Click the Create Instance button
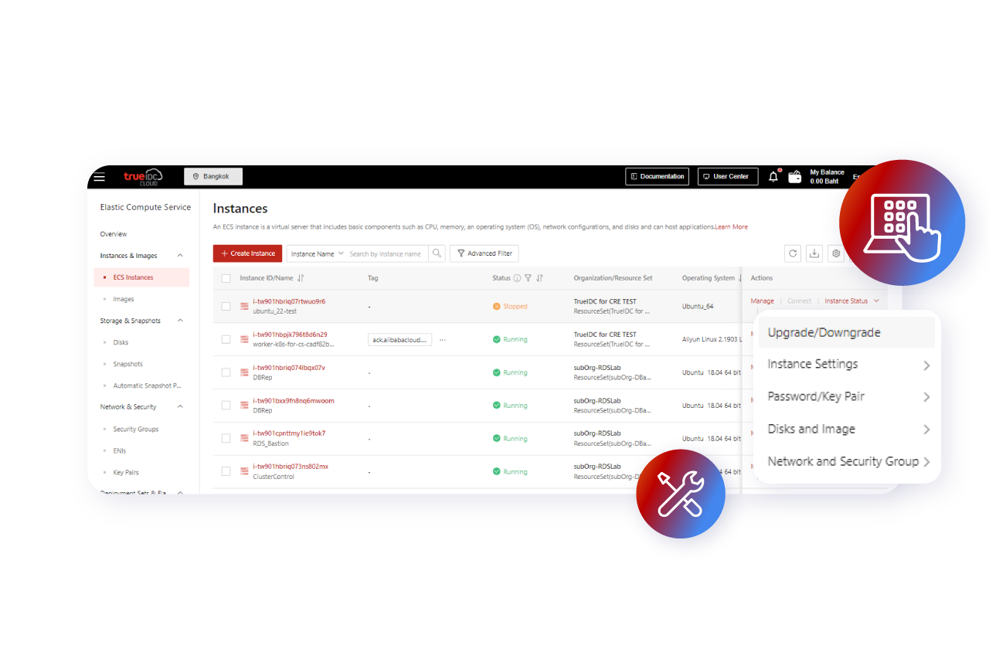 tap(247, 253)
